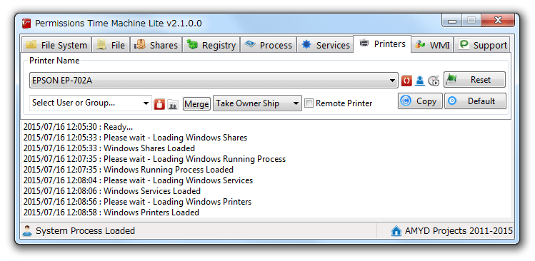The height and width of the screenshot is (261, 535).
Task: Enable the Remote Printer checkbox
Action: (x=309, y=103)
